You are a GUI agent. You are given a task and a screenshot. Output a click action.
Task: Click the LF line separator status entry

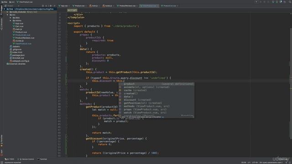(249, 163)
